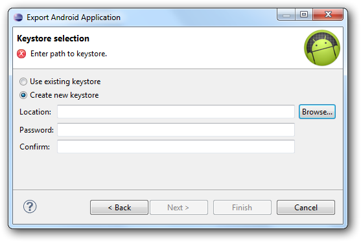Screen dimensions: 361x242
Task: Go to the previous step with Back
Action: (x=119, y=207)
